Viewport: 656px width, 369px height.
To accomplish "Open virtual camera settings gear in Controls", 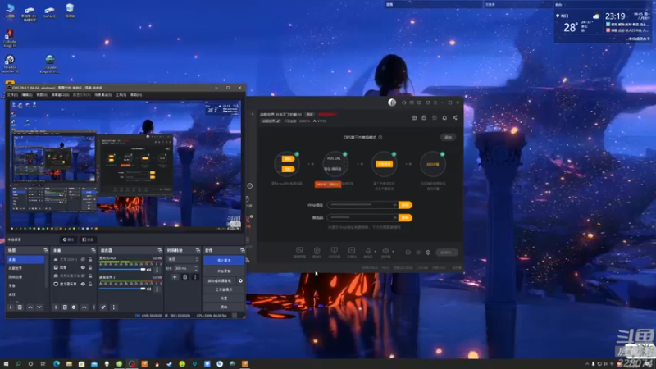I will (240, 280).
